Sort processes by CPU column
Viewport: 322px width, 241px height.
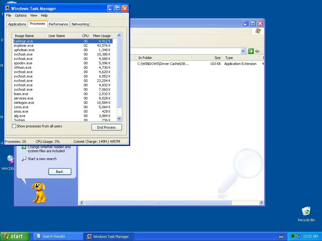click(x=85, y=36)
